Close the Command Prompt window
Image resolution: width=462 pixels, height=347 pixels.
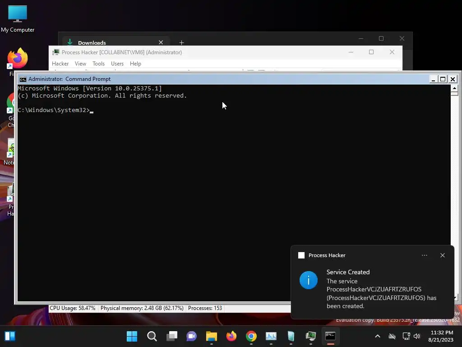453,79
